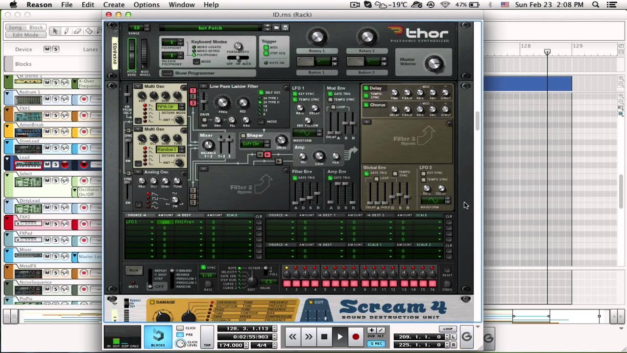Click the Rotary 1 knob on Thor
The height and width of the screenshot is (353, 627).
point(317,37)
